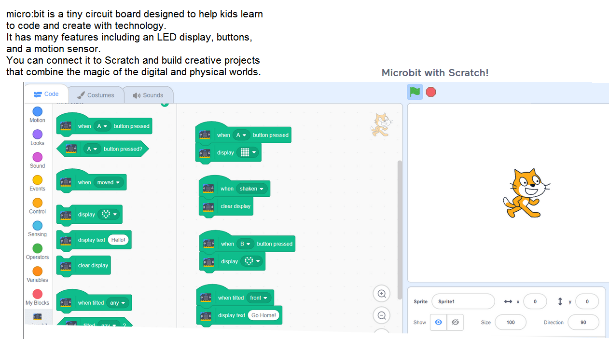Viewport: 609px width, 339px height.
Task: Click the Sprite name field Sprite1
Action: click(x=463, y=301)
